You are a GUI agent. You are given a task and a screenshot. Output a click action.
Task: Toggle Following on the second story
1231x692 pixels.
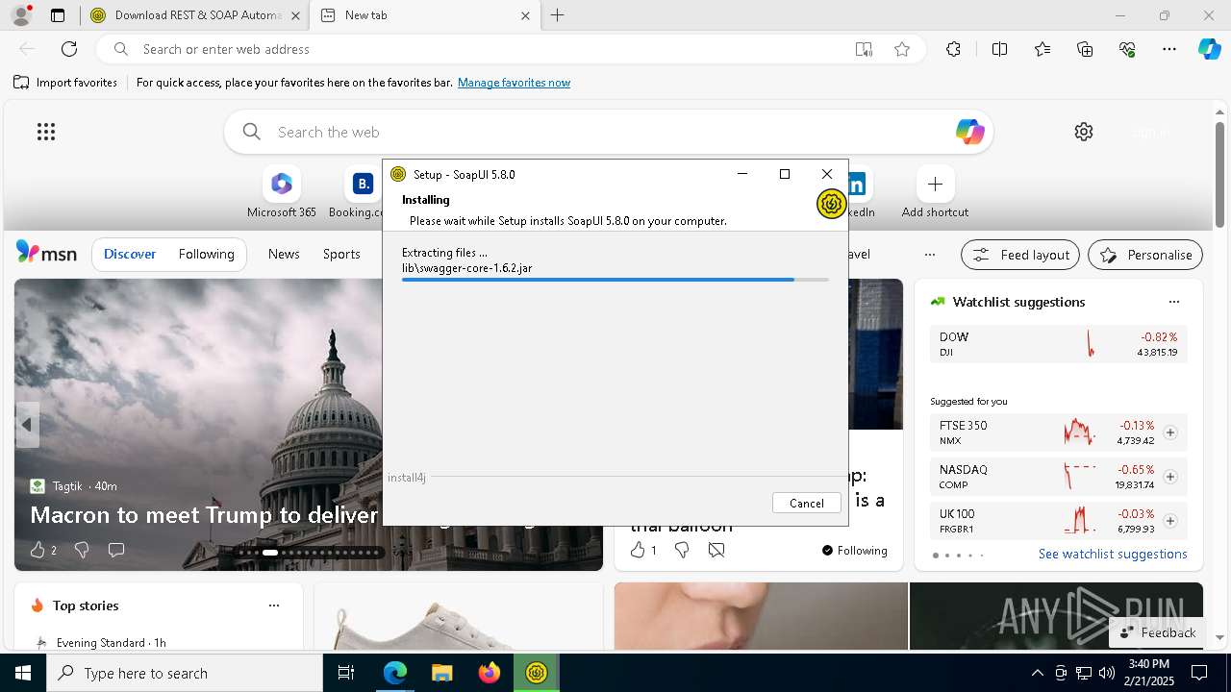pyautogui.click(x=854, y=551)
